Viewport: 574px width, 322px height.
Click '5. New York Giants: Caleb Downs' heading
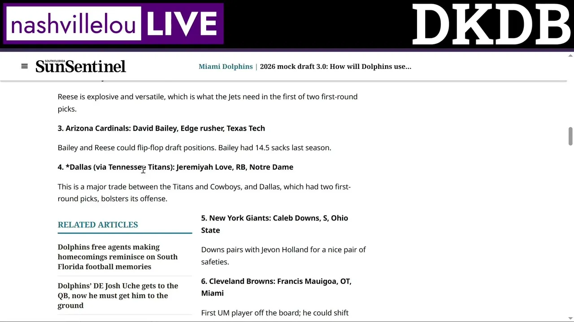click(x=274, y=224)
